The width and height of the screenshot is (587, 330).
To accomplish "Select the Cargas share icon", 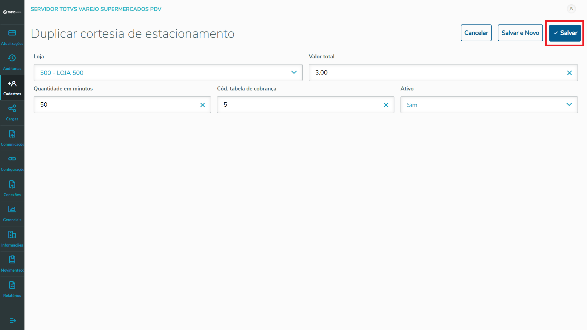I will 12,108.
